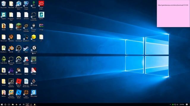The image size is (190, 106).
Task: Launch Heroes of the Storm
Action: (19, 5)
